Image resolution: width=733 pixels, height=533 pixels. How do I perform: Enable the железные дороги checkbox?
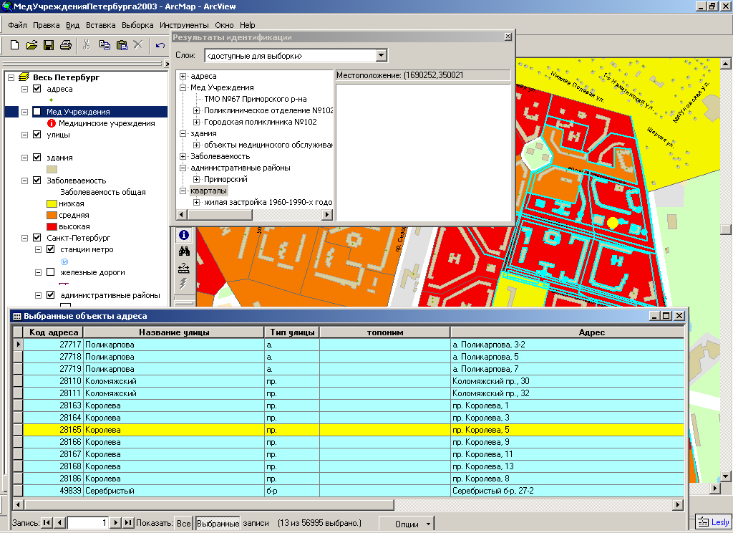click(x=51, y=272)
